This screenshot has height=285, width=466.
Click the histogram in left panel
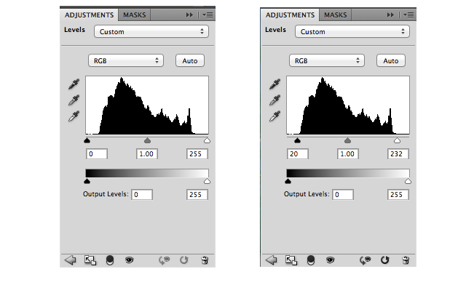[147, 105]
